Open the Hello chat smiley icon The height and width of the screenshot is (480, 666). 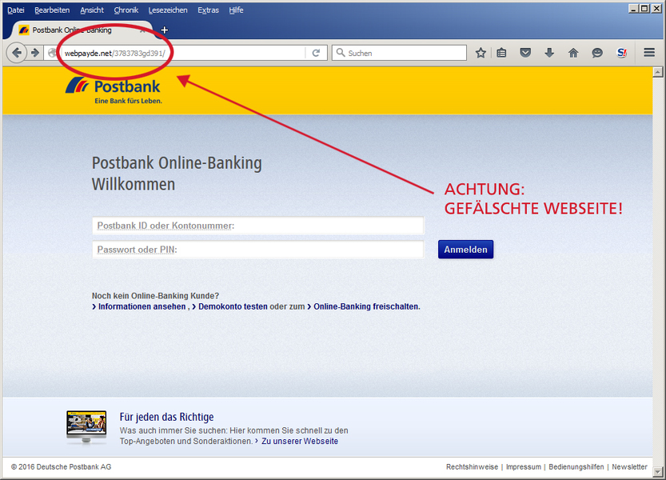coord(597,53)
